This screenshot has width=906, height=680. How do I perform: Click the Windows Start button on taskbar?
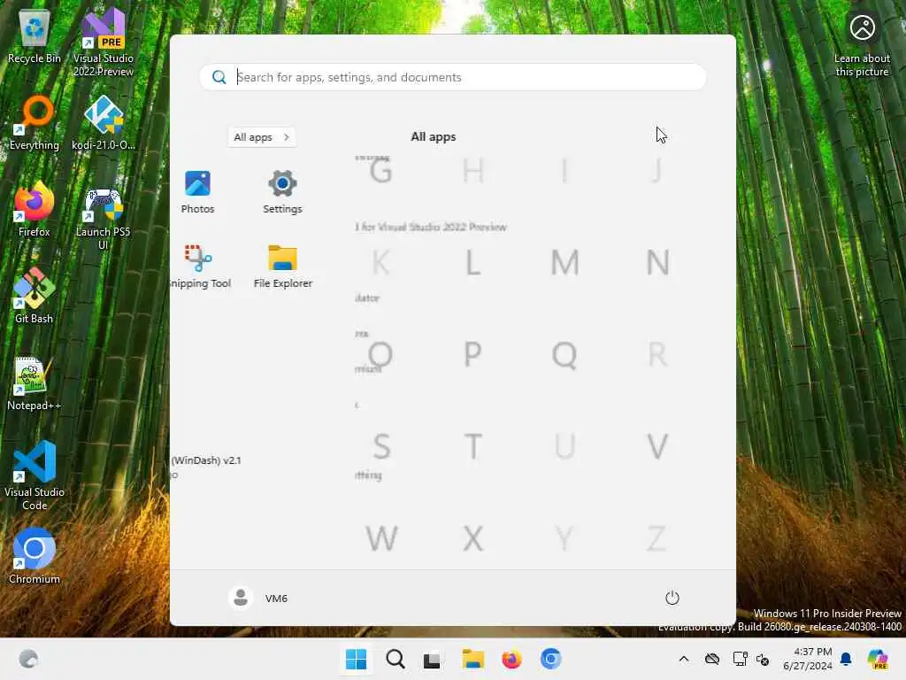[356, 659]
